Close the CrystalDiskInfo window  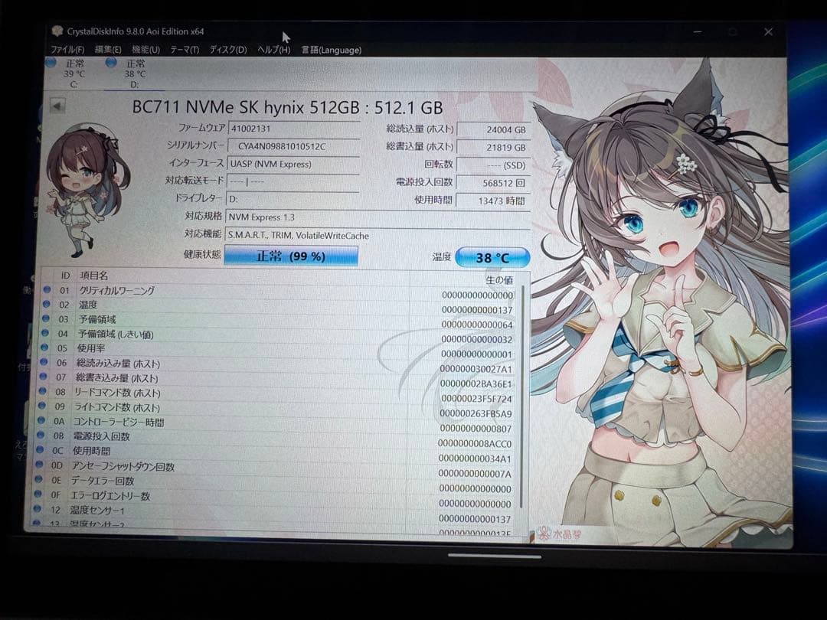tap(769, 31)
